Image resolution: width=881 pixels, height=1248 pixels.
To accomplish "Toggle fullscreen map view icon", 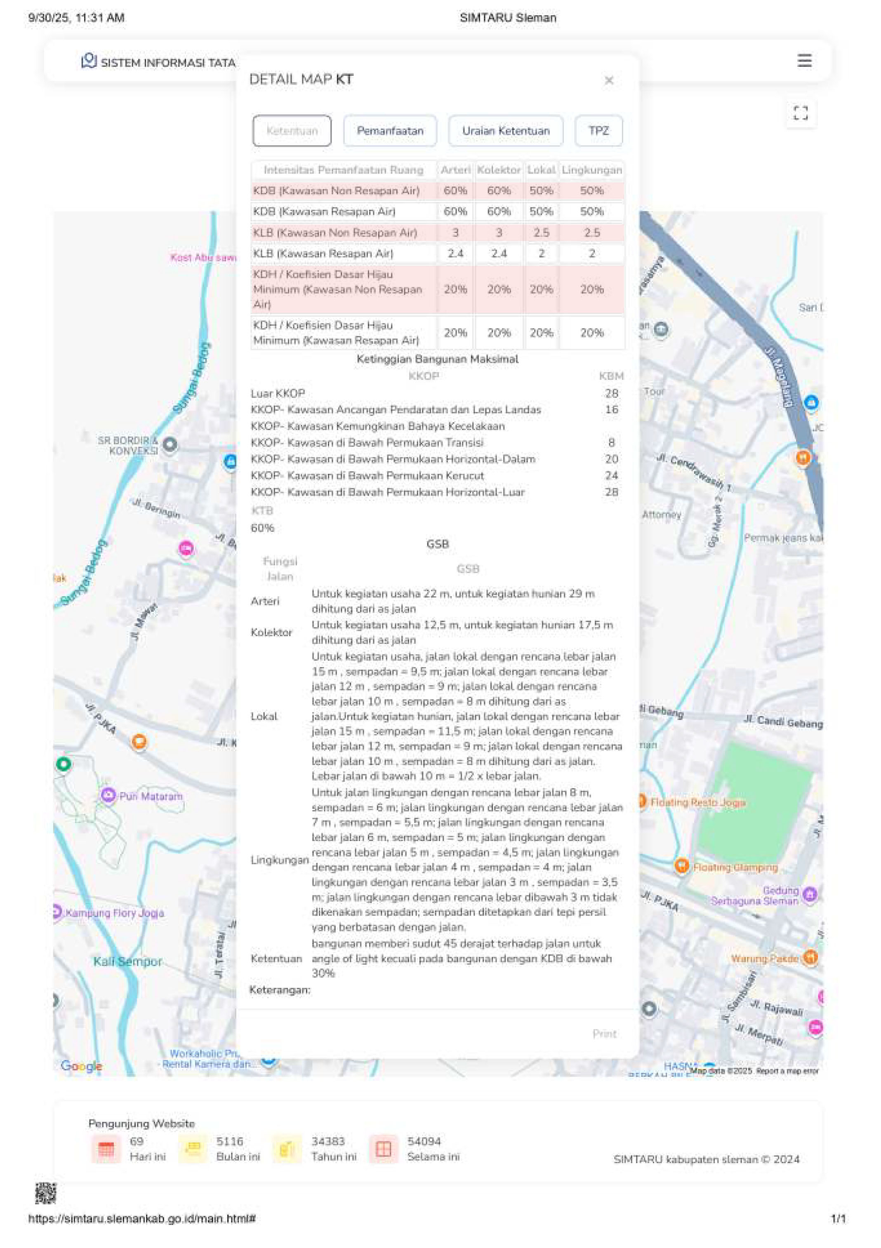I will click(801, 113).
